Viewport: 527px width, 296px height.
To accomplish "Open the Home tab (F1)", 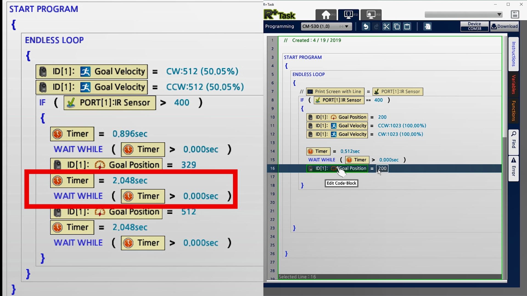I will tap(326, 15).
